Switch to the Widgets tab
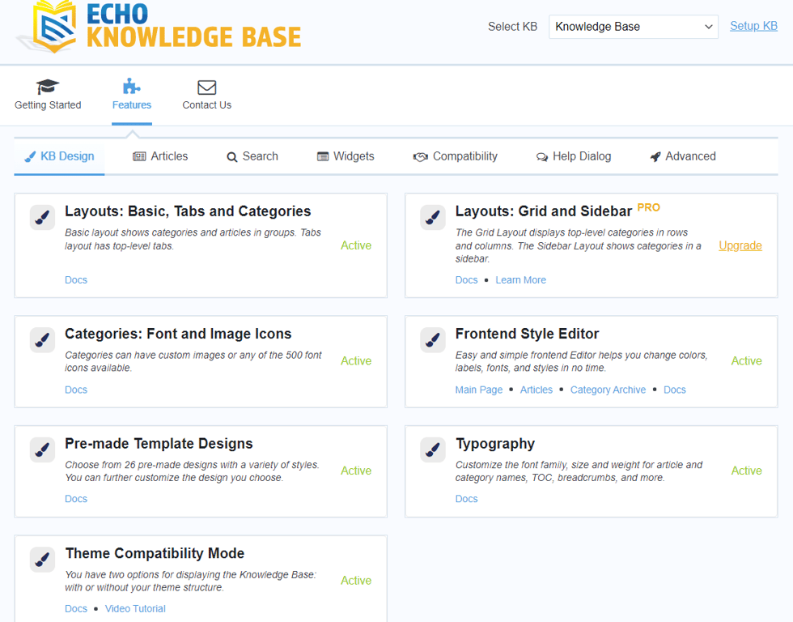Viewport: 793px width, 622px height. [346, 155]
